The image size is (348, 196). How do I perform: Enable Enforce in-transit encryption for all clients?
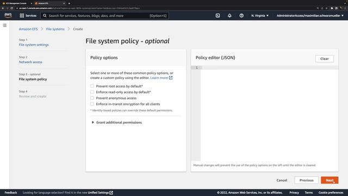point(92,104)
